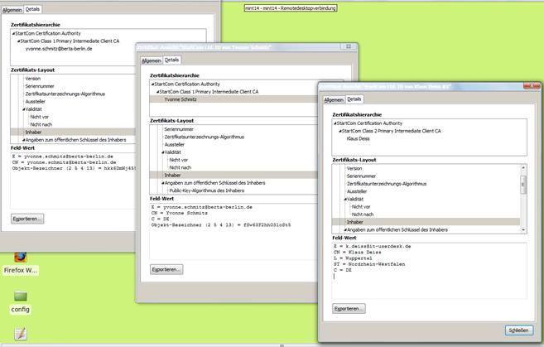Collapse Angaben zum öffentlichen Schlüssel in Yvonne Schmitz window
Image resolution: width=544 pixels, height=347 pixels.
pyautogui.click(x=163, y=183)
